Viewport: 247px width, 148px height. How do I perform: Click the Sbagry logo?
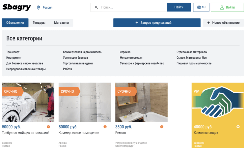coord(16,7)
